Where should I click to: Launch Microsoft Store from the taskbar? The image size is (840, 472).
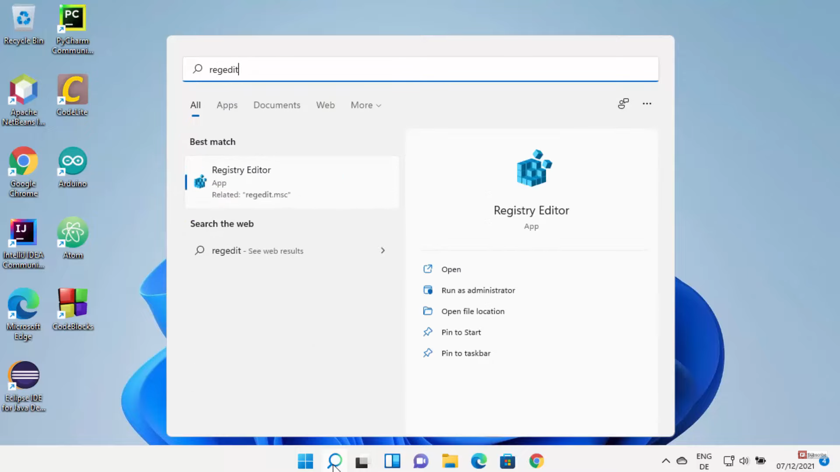[x=507, y=461]
